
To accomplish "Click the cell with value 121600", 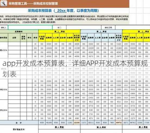I will tap(119, 48).
